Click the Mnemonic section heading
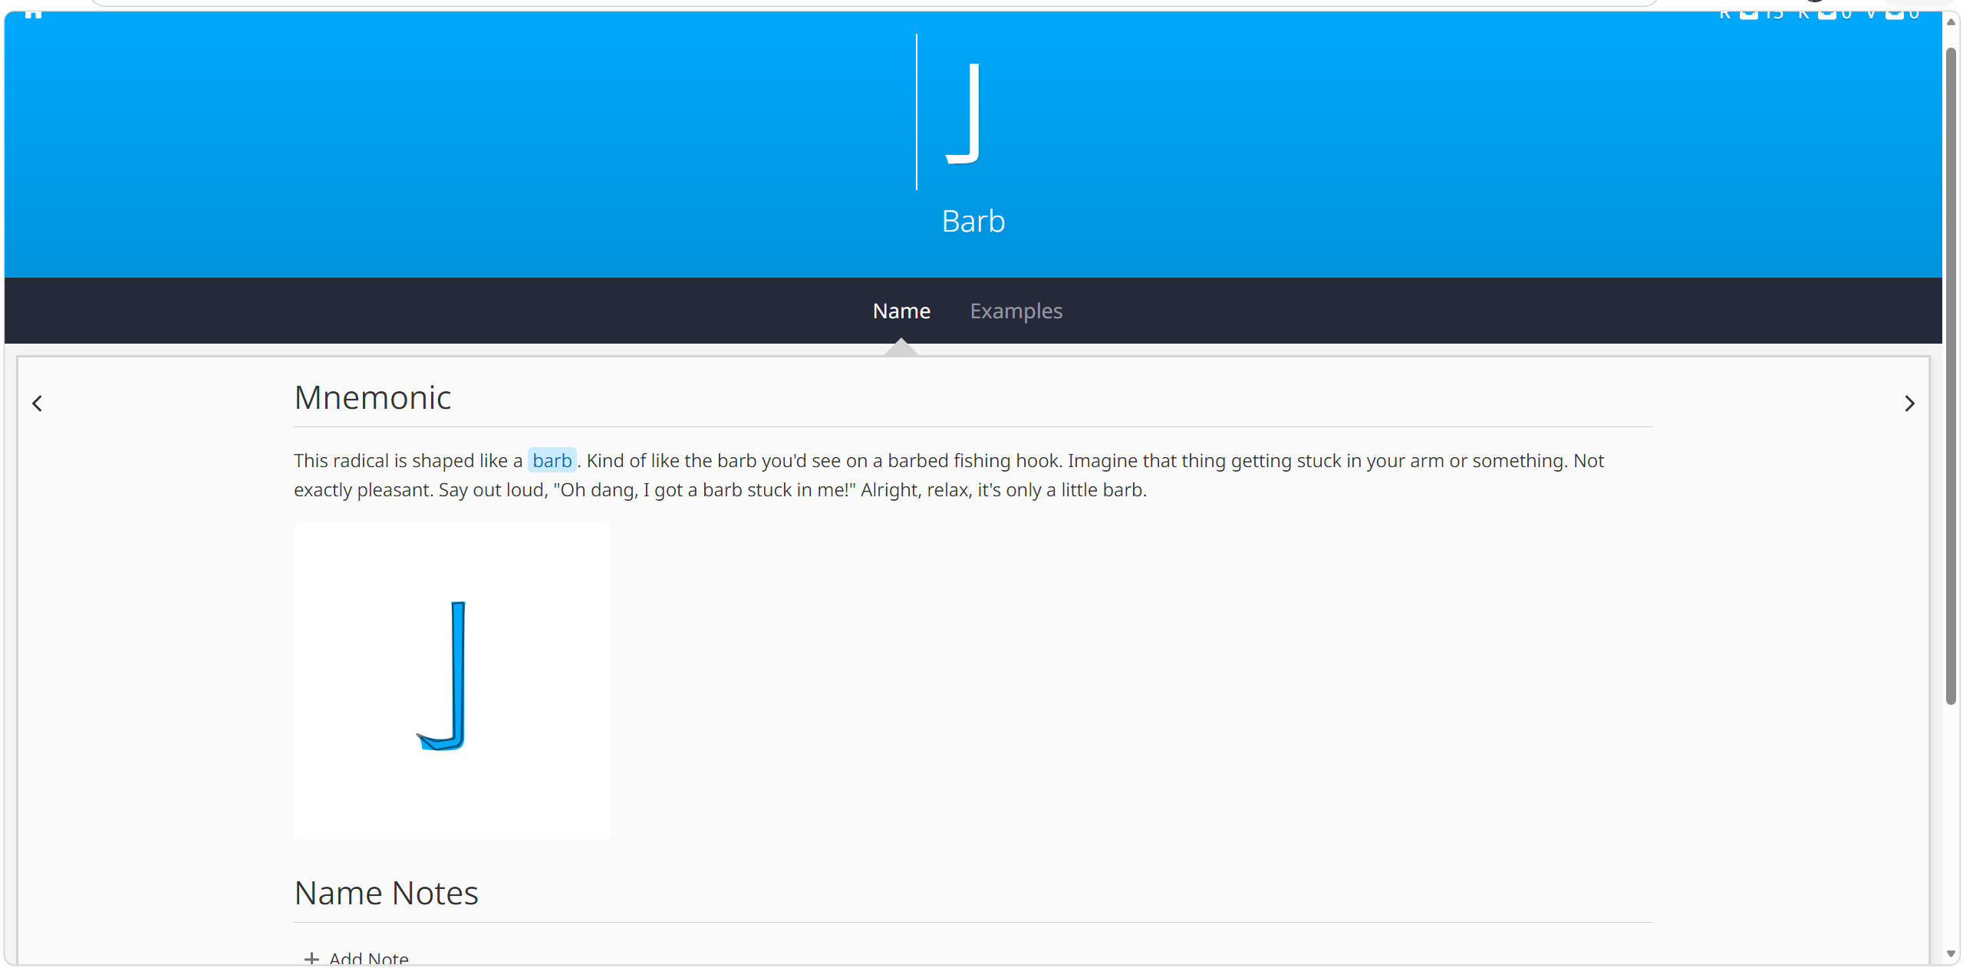Image resolution: width=1963 pixels, height=968 pixels. [373, 398]
